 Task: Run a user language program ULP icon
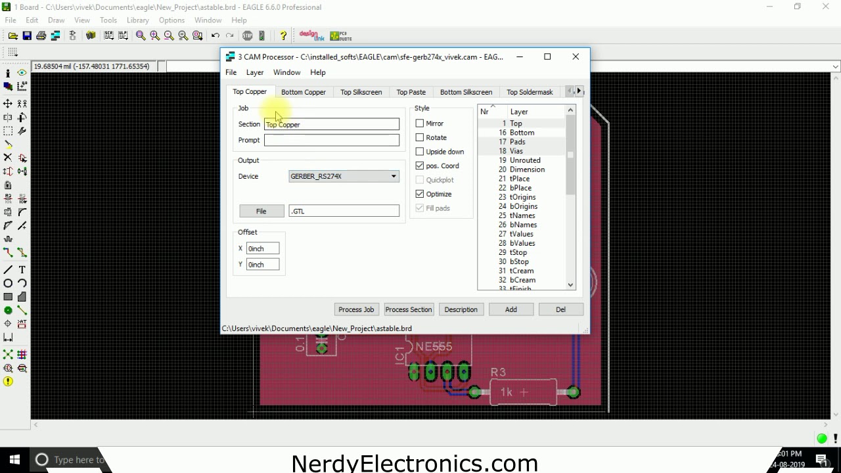(123, 35)
